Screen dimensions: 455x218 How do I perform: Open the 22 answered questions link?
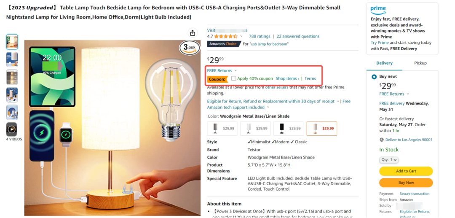[x=298, y=36]
